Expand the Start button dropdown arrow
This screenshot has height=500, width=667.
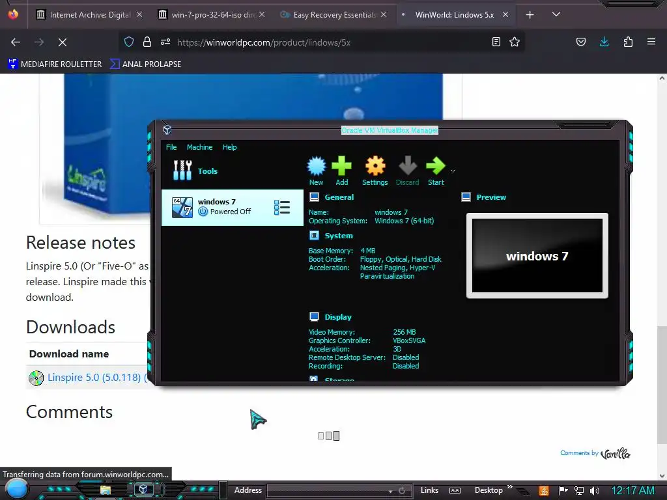coord(453,171)
